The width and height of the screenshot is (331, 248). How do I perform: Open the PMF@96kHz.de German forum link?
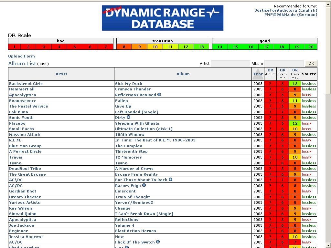[x=291, y=15]
